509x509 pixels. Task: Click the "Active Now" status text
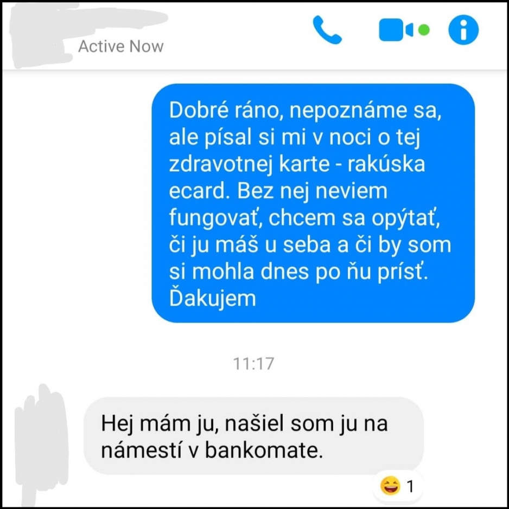(120, 46)
